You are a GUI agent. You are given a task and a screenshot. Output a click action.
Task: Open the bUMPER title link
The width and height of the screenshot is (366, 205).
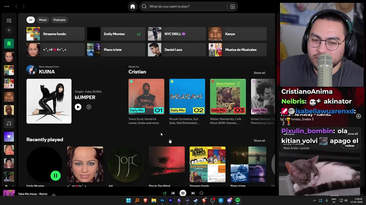pyautogui.click(x=85, y=97)
